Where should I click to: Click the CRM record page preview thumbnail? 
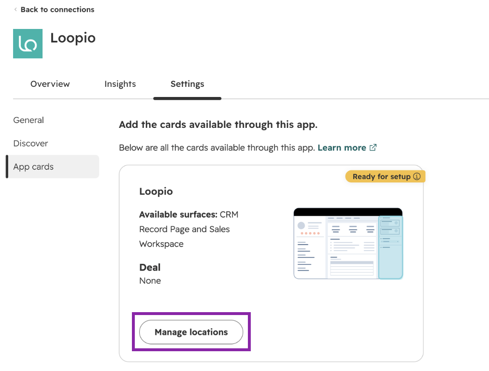[348, 244]
